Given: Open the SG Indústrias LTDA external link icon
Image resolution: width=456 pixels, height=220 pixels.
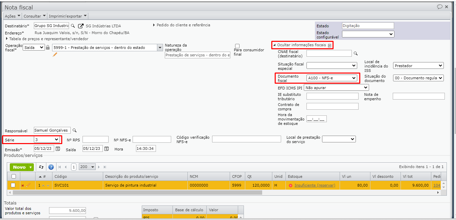Looking at the screenshot, I should click(x=81, y=26).
